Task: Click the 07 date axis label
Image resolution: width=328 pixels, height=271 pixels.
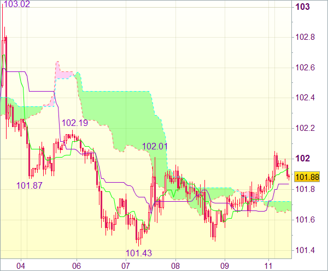Action: click(126, 266)
